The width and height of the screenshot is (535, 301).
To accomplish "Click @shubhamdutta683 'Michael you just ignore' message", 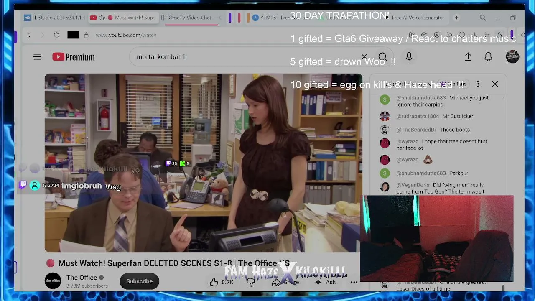I will pyautogui.click(x=442, y=101).
